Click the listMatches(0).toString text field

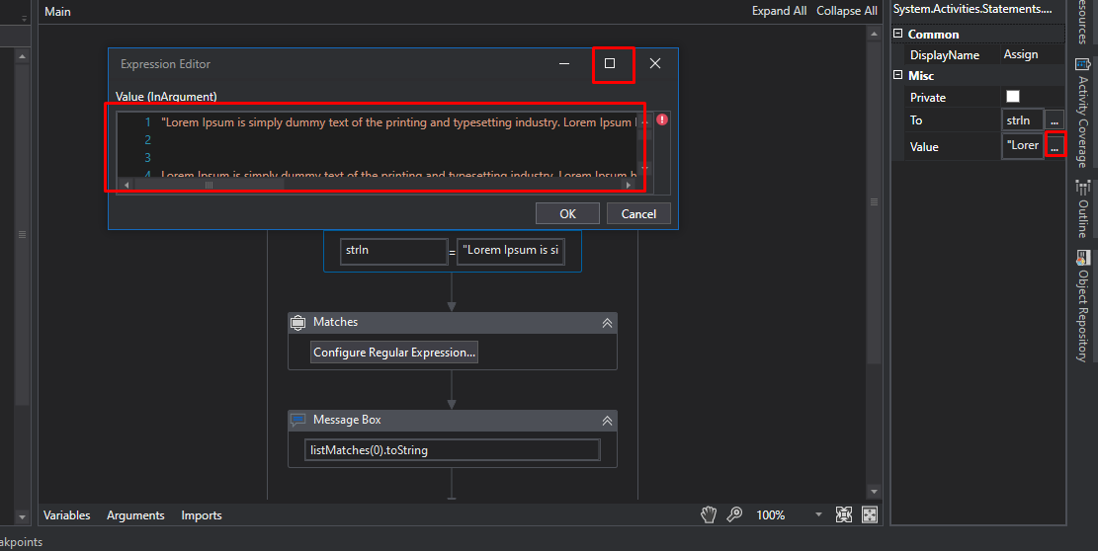pos(453,450)
